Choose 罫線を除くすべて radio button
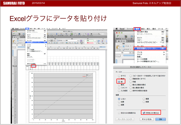The width and height of the screenshot is (181, 125). click(131, 79)
